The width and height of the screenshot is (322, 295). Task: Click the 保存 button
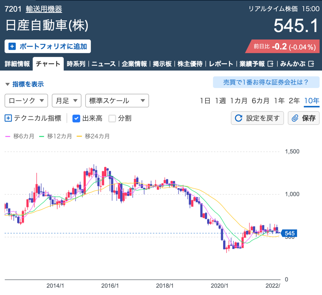pos(303,118)
